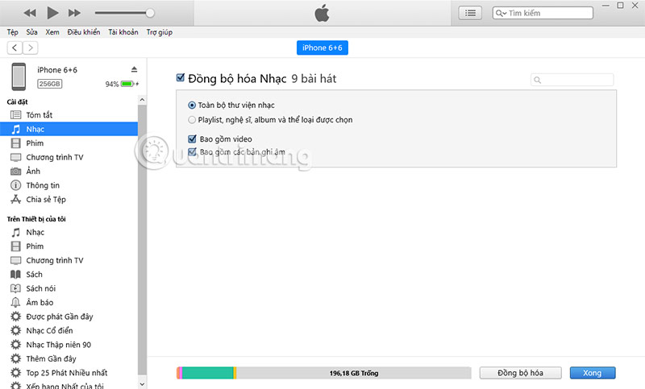Open the Sửa menu
The height and width of the screenshot is (389, 645).
(x=31, y=32)
